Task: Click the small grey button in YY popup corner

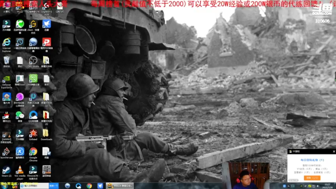Action: (293, 180)
